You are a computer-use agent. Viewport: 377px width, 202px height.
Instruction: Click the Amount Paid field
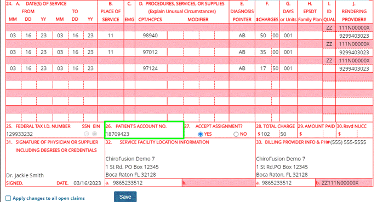click(x=312, y=134)
